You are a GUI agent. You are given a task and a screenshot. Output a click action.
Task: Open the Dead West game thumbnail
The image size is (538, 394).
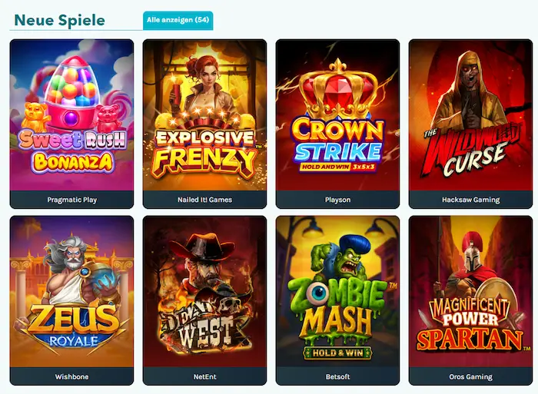click(204, 292)
